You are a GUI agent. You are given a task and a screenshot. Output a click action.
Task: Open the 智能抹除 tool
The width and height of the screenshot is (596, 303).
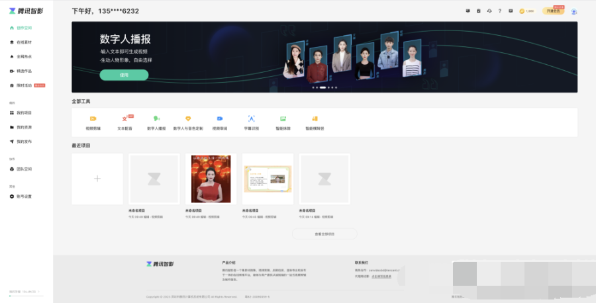(x=283, y=123)
